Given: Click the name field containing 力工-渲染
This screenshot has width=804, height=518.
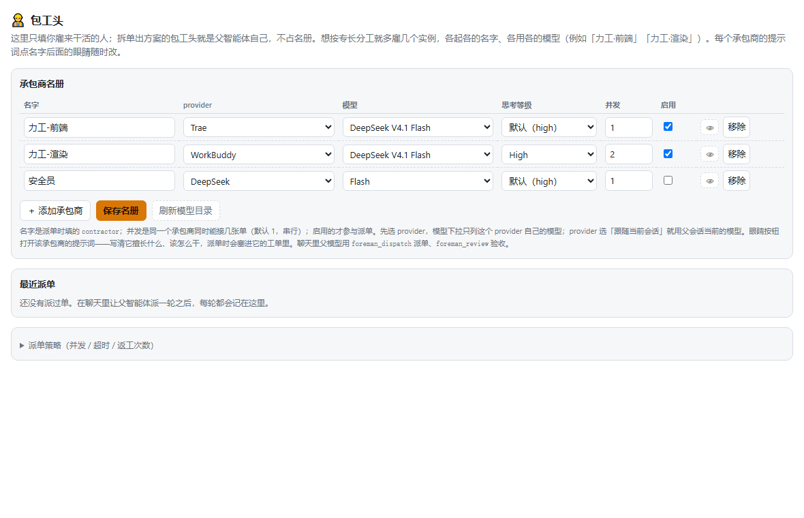Looking at the screenshot, I should 99,154.
